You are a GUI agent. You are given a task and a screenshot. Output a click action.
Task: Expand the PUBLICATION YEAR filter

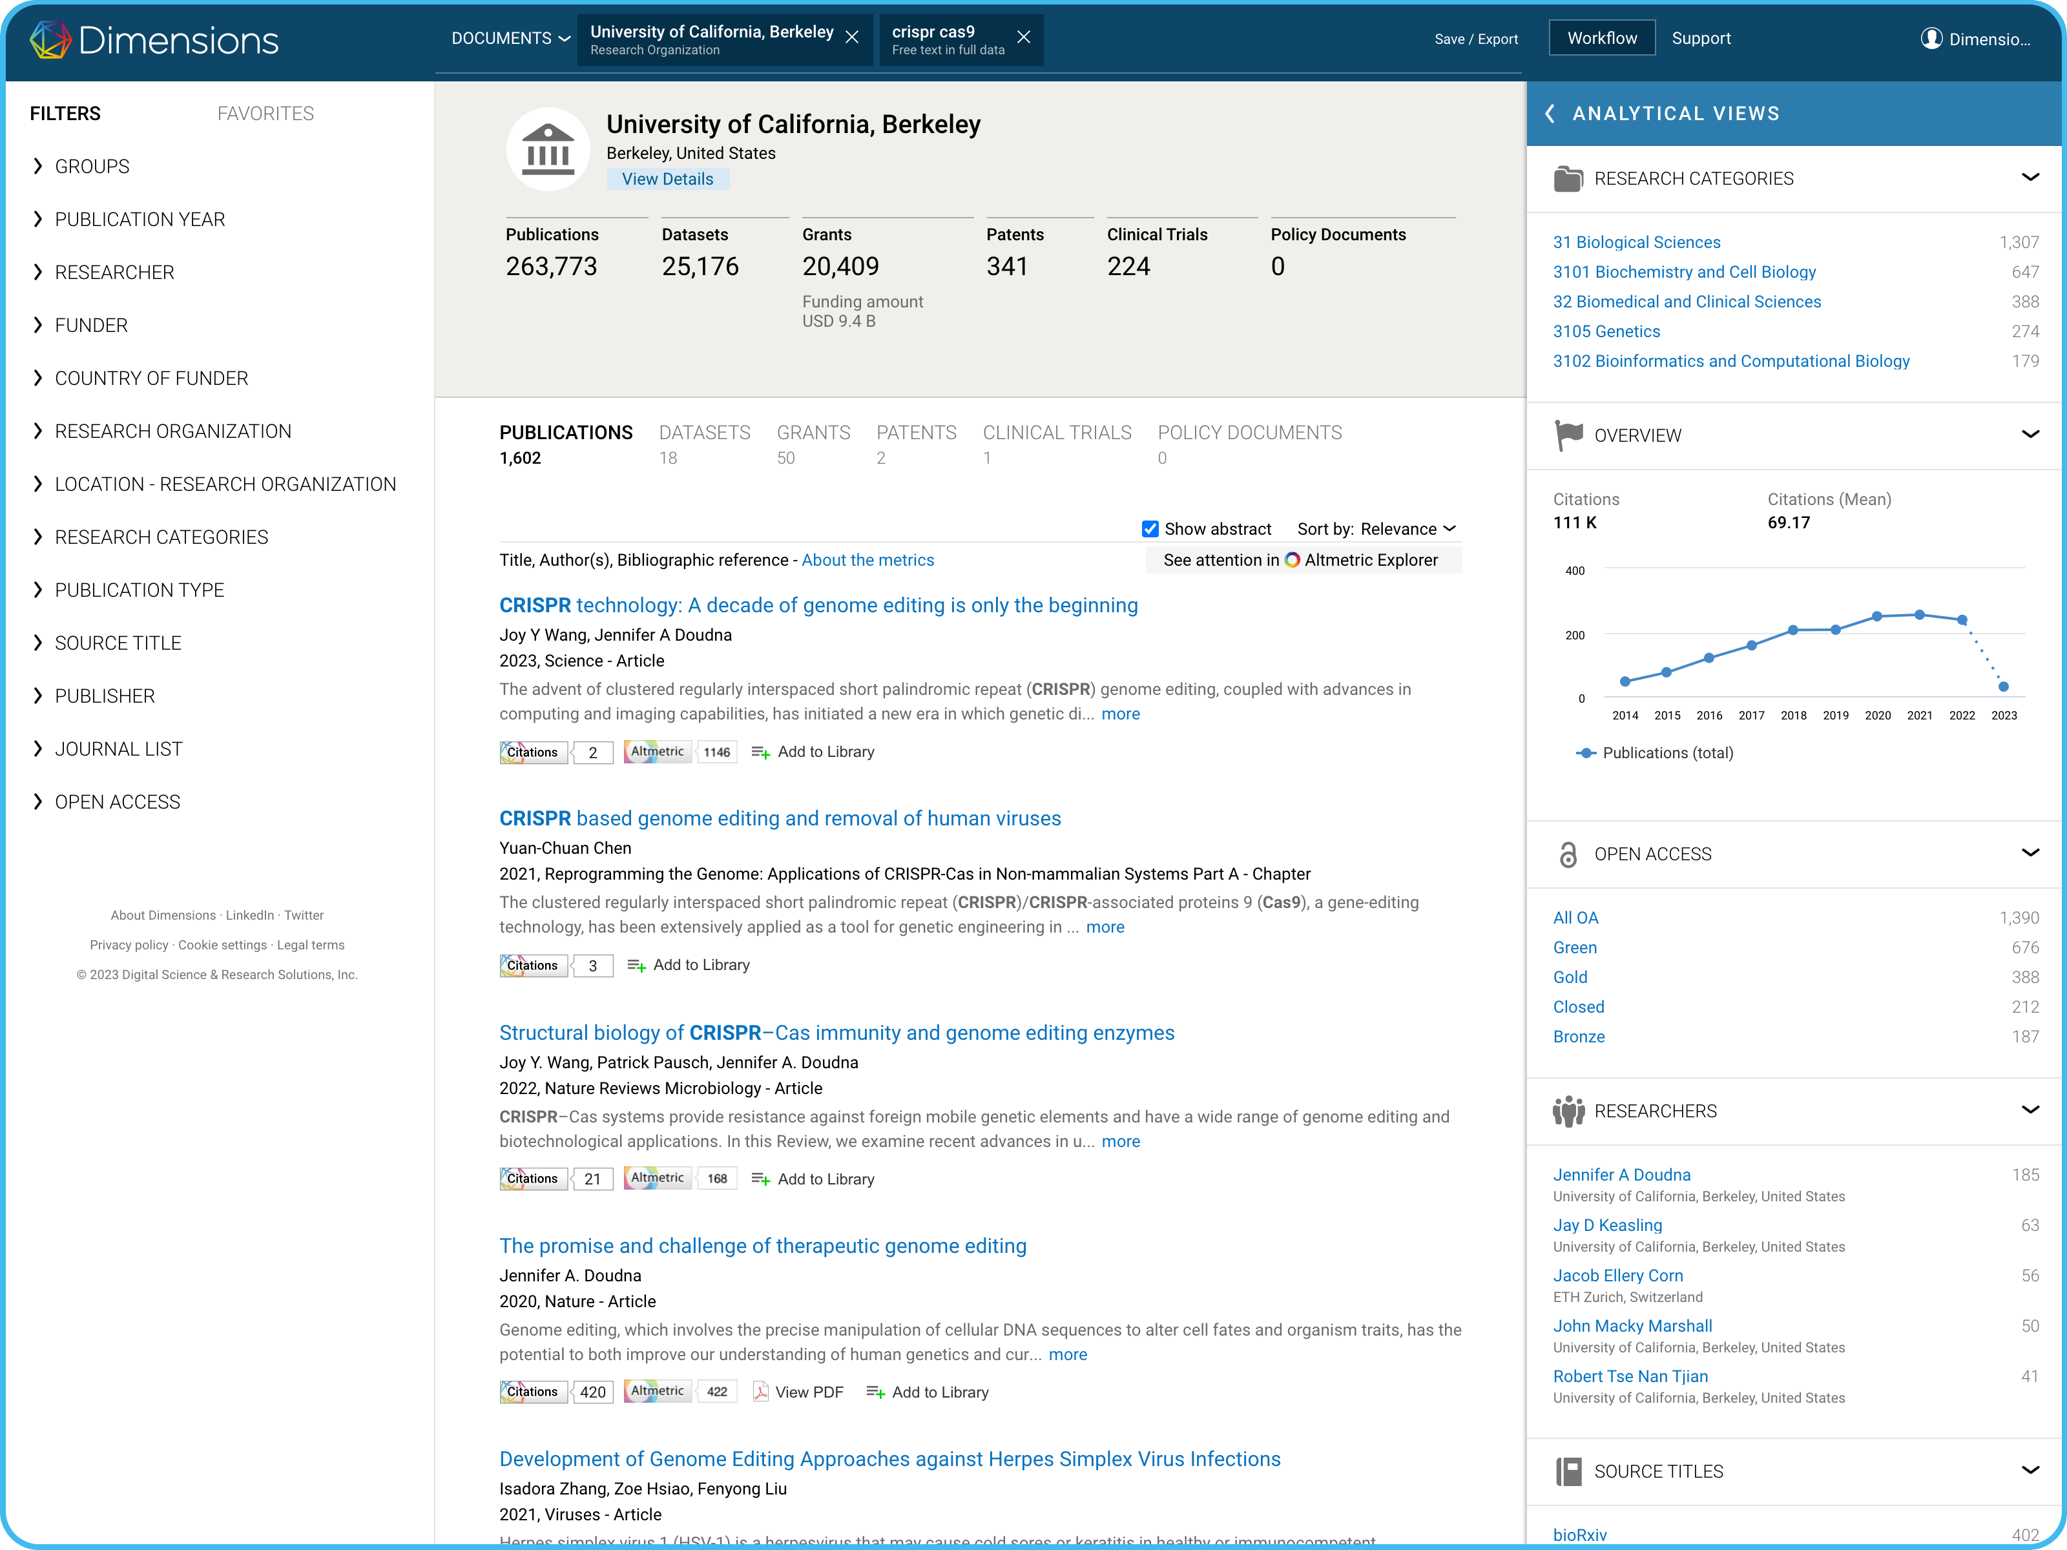(x=140, y=220)
